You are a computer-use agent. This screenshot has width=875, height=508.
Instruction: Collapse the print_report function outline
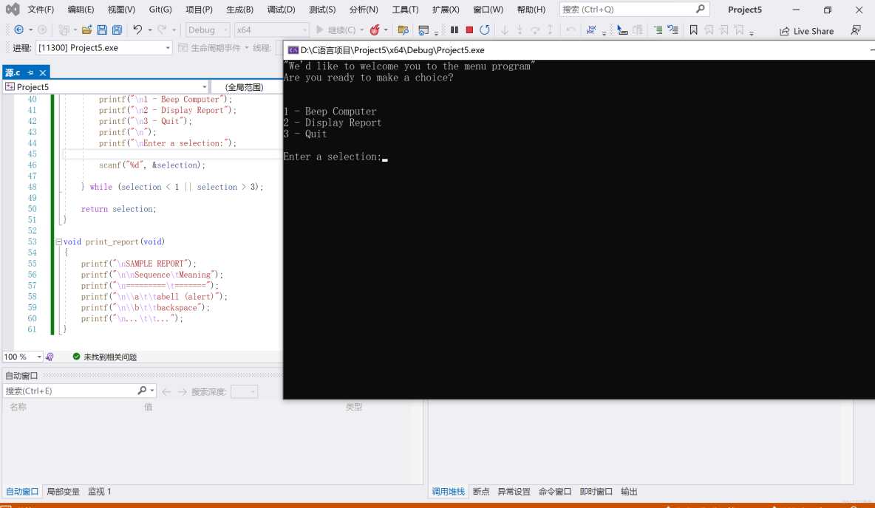(x=58, y=242)
